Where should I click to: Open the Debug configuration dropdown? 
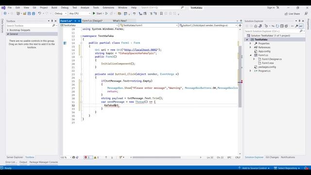click(60, 14)
